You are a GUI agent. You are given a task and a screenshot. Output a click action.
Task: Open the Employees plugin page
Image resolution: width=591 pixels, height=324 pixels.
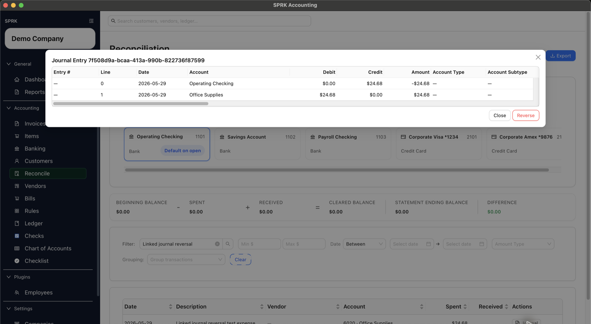pos(38,293)
